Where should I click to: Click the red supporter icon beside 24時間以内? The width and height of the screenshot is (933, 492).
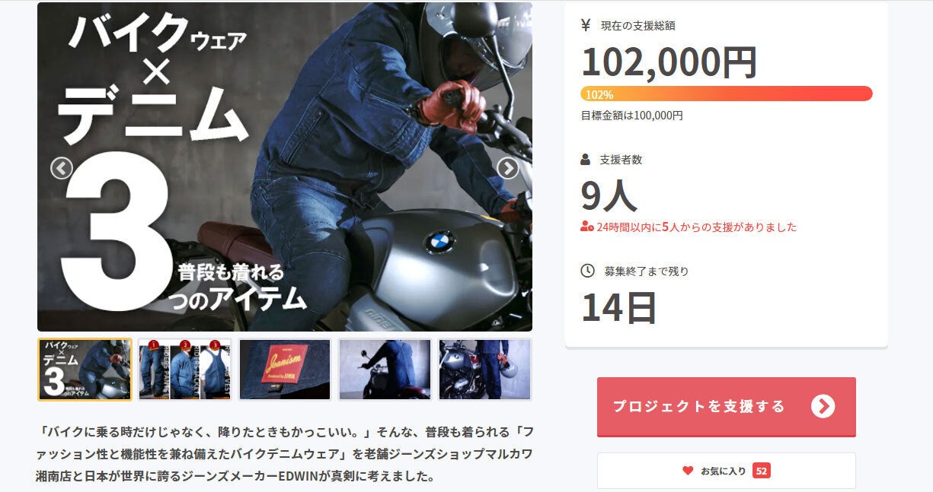pyautogui.click(x=587, y=227)
